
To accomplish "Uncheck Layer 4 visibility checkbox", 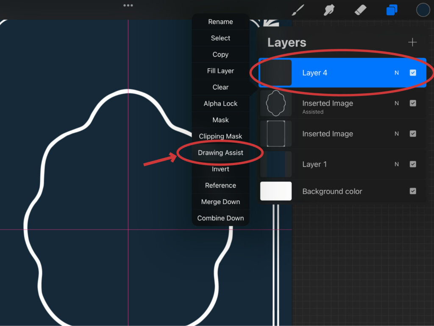I will click(413, 73).
